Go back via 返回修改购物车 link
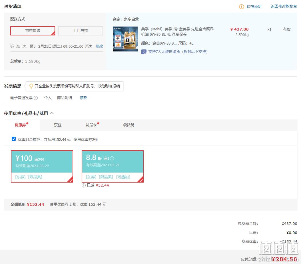The height and width of the screenshot is (264, 301). point(284,6)
